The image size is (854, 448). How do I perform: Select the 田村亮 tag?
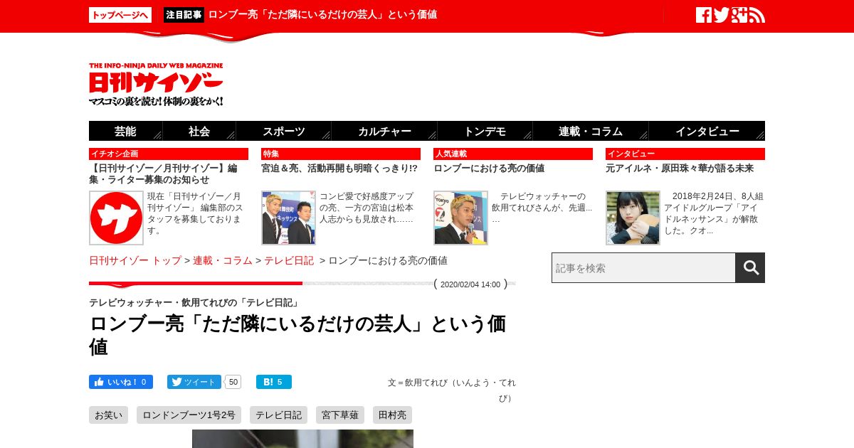(x=392, y=415)
